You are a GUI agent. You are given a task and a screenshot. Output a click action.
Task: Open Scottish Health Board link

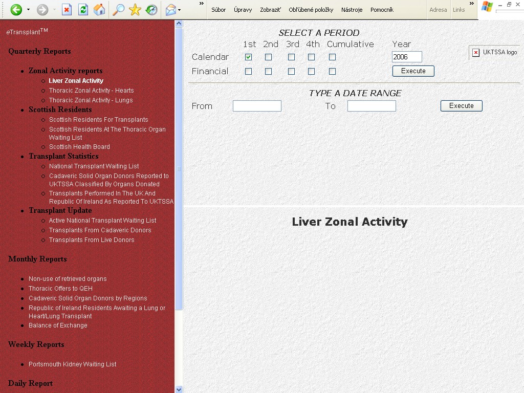tap(79, 146)
